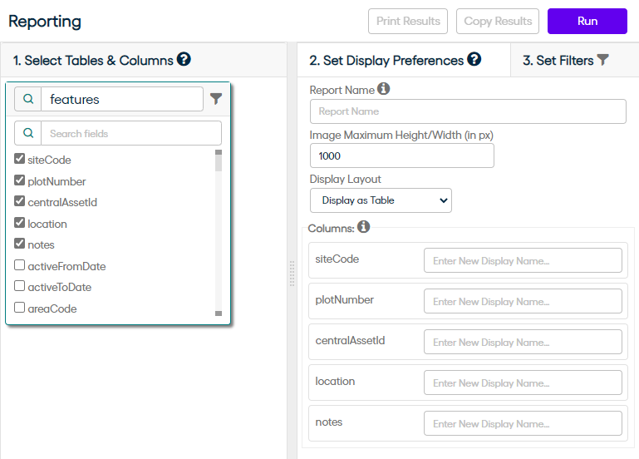Select the Set Display Preferences tab
Image resolution: width=639 pixels, height=459 pixels.
coord(386,60)
